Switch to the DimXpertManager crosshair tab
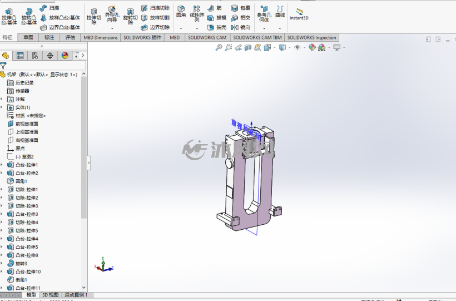This screenshot has height=301, width=456. click(x=50, y=56)
